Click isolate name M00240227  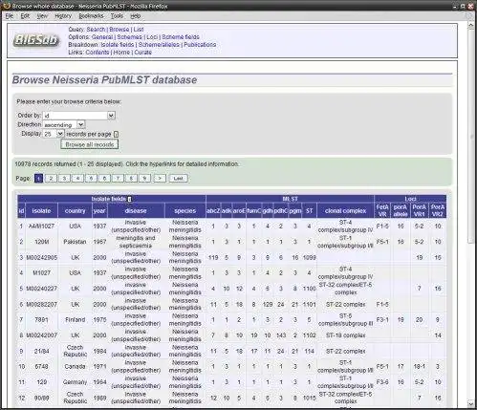coord(42,289)
